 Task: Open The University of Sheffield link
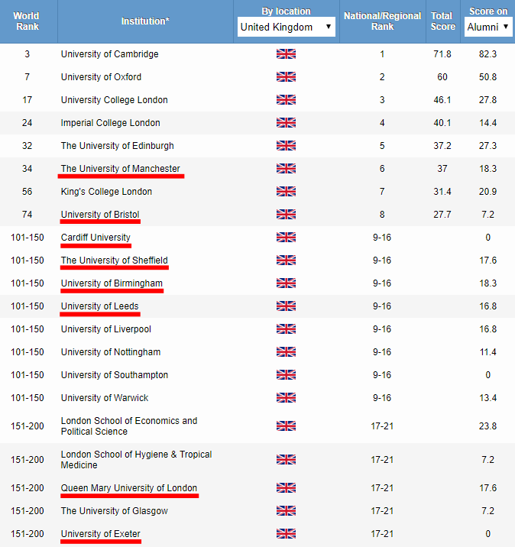coord(114,261)
